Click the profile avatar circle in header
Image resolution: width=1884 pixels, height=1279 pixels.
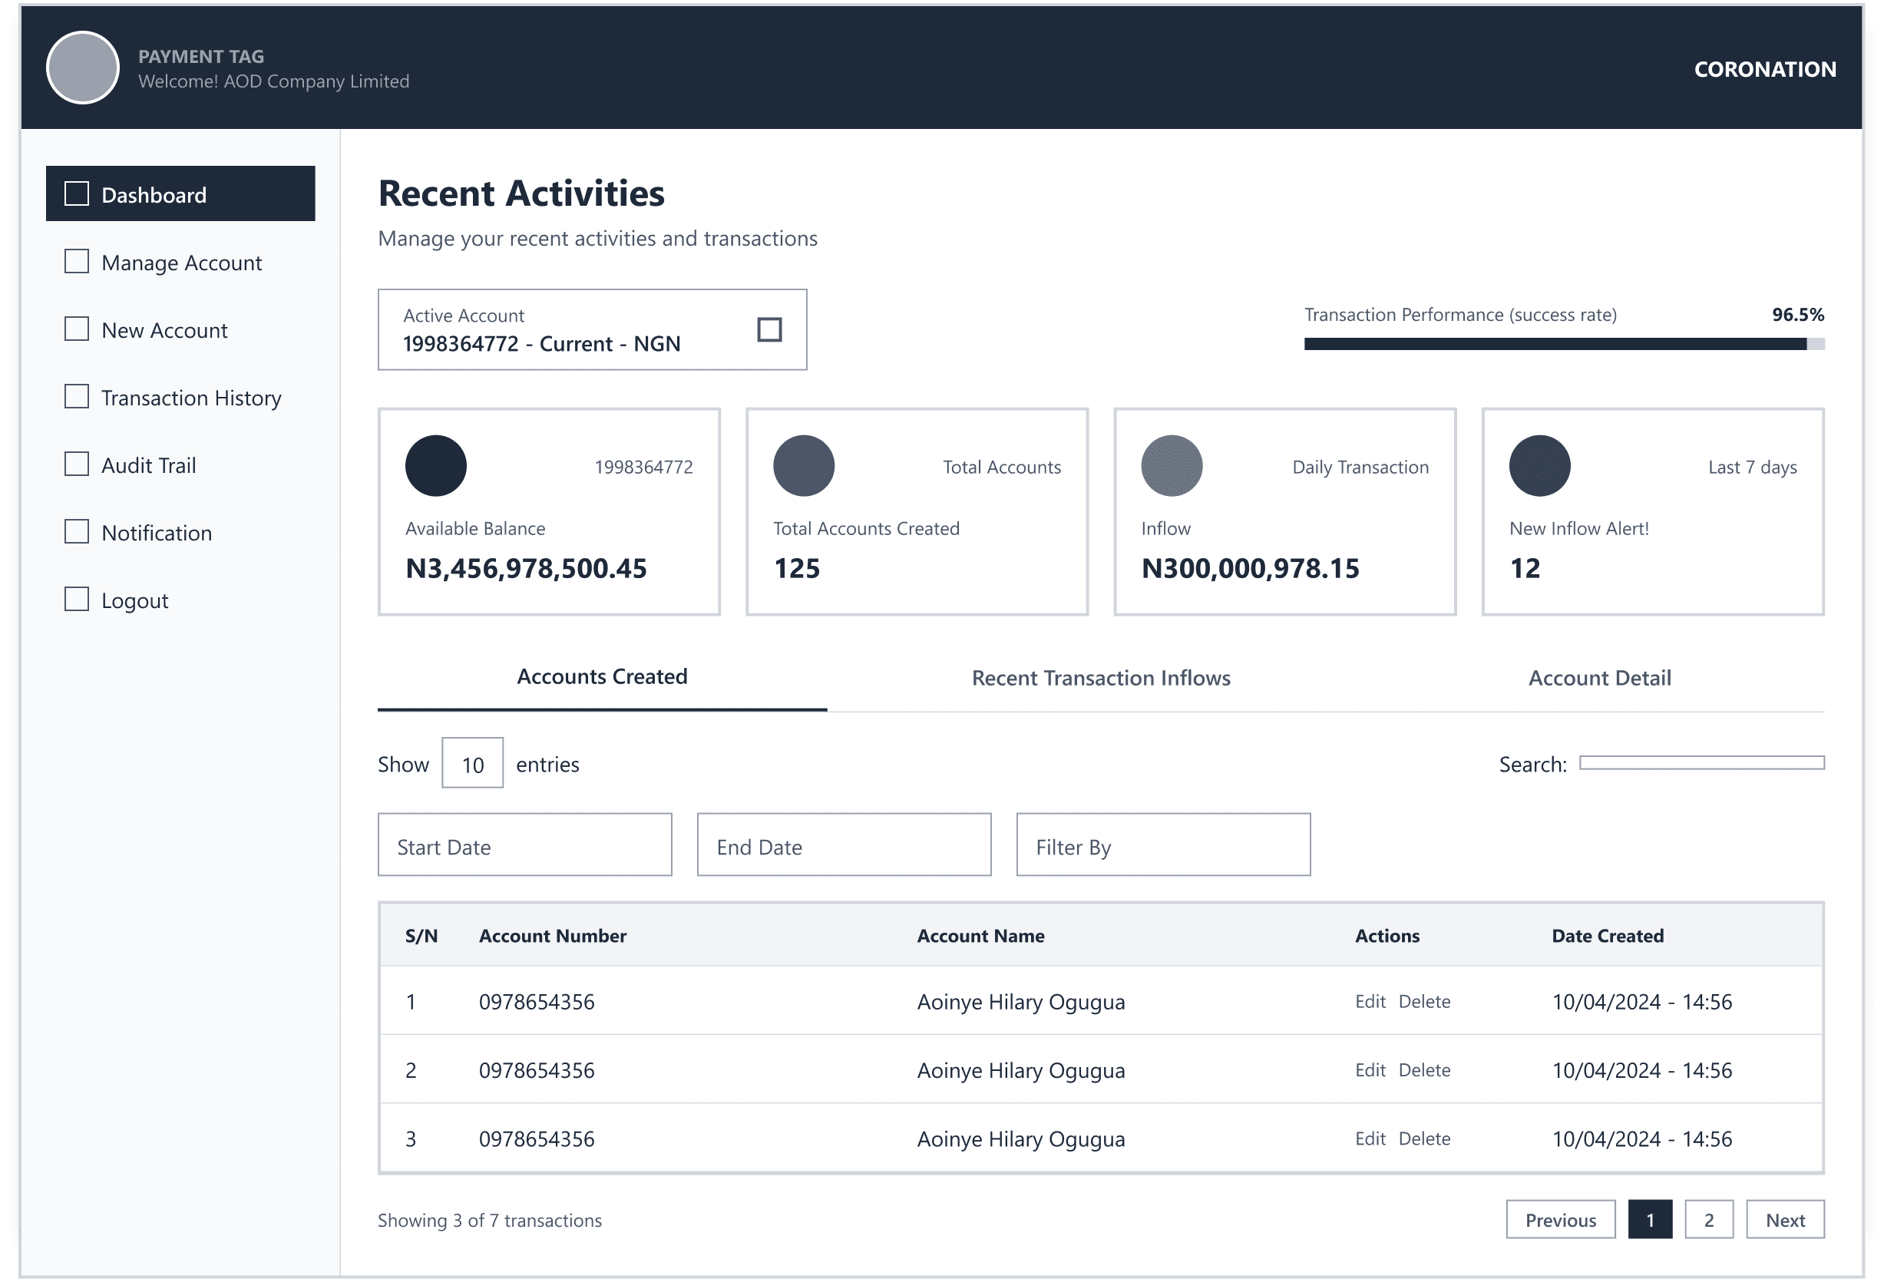tap(83, 68)
